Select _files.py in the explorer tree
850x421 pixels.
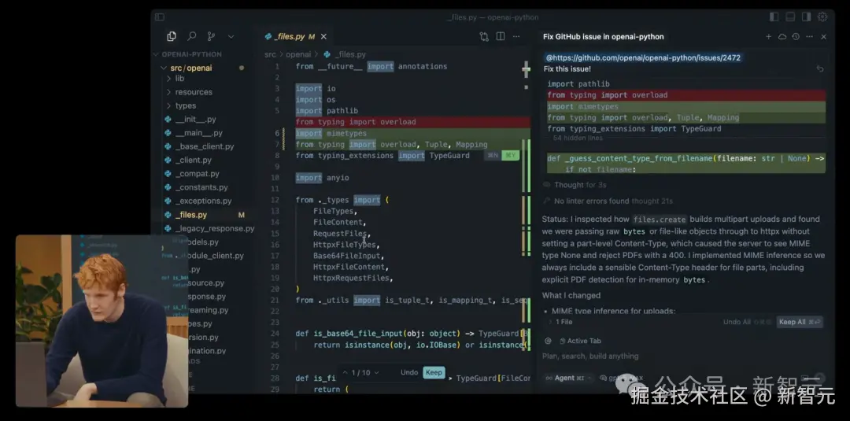click(x=190, y=215)
